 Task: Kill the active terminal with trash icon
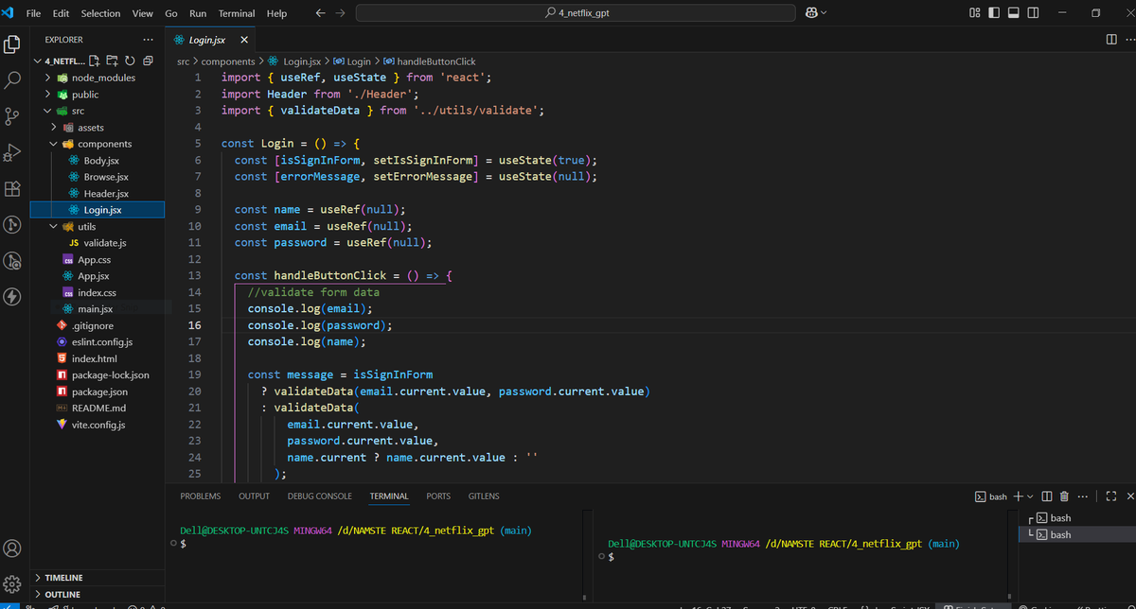(1064, 496)
